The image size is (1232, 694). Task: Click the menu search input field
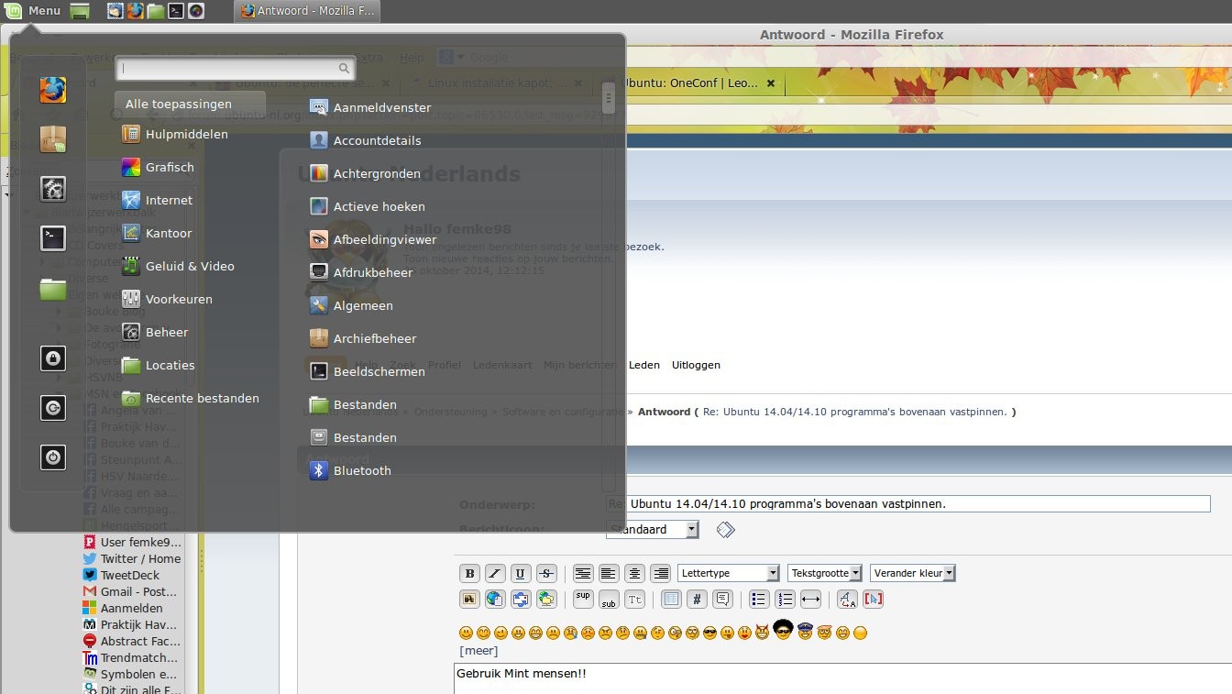click(235, 68)
